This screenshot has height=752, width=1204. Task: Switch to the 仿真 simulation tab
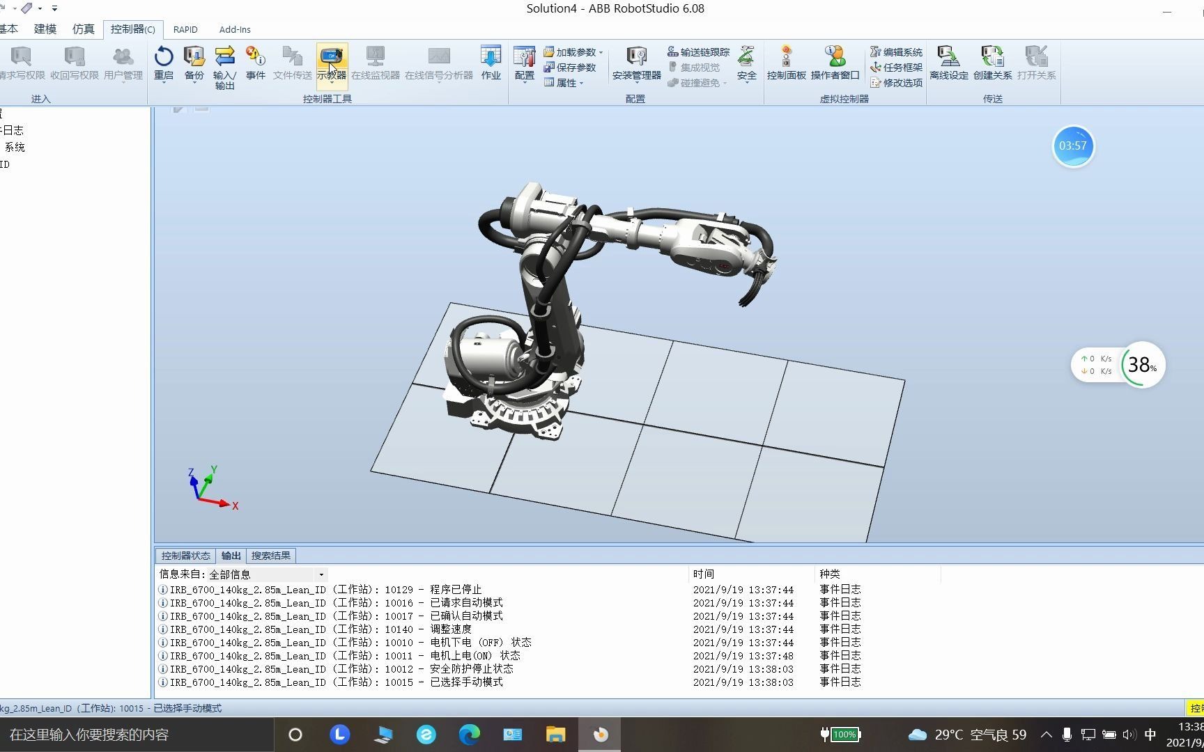(x=83, y=29)
